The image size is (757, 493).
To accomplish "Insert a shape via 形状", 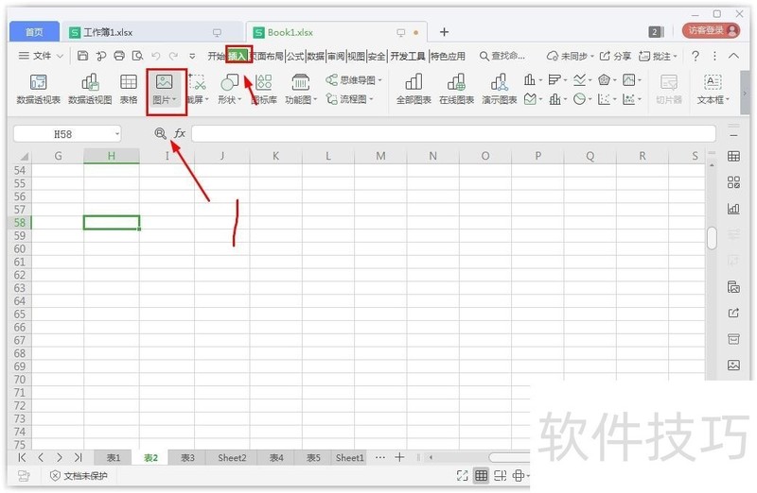I will point(229,89).
